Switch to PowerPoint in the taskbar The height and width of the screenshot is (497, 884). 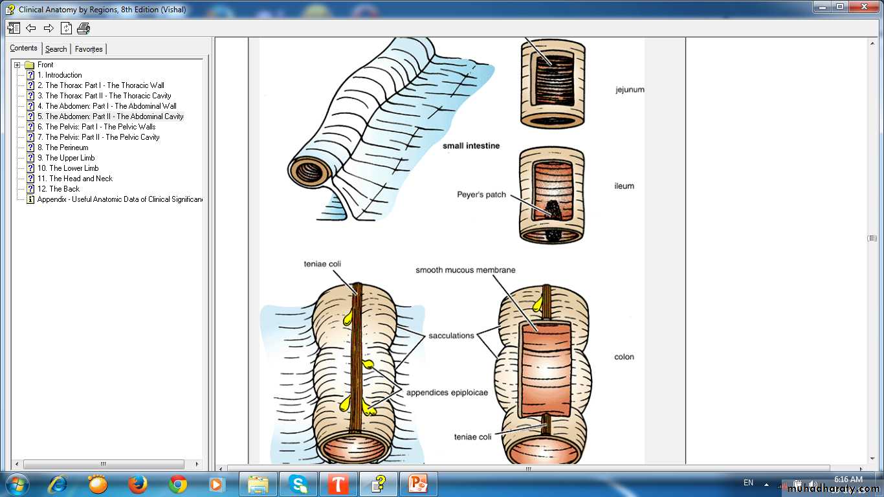click(x=417, y=483)
